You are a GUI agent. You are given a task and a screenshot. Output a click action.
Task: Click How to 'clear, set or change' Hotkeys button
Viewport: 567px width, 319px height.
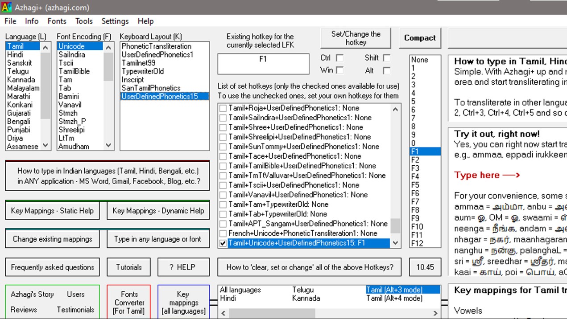(310, 267)
